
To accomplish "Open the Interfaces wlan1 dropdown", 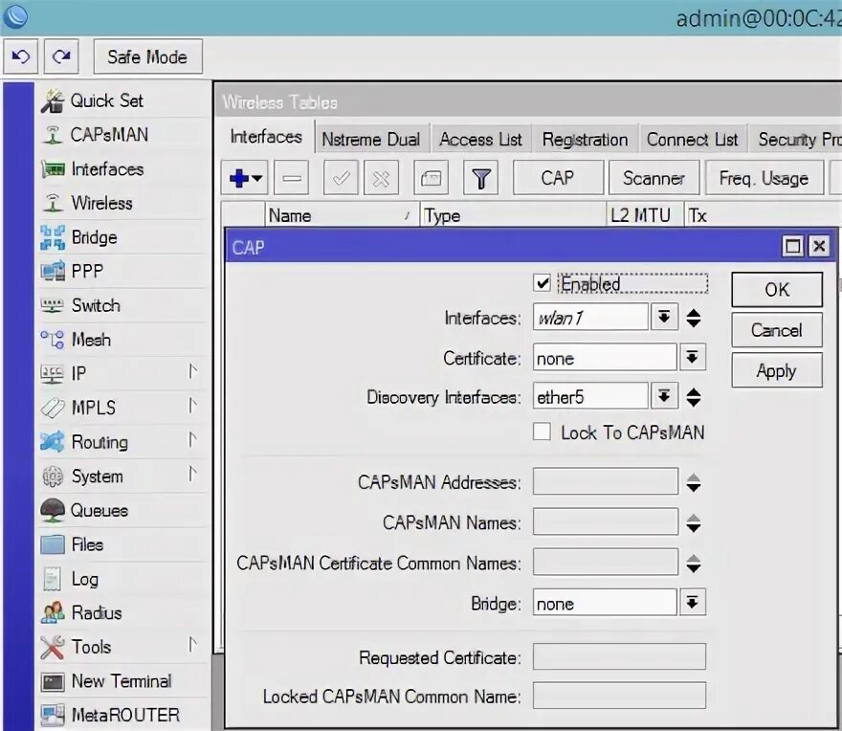I will coord(664,317).
